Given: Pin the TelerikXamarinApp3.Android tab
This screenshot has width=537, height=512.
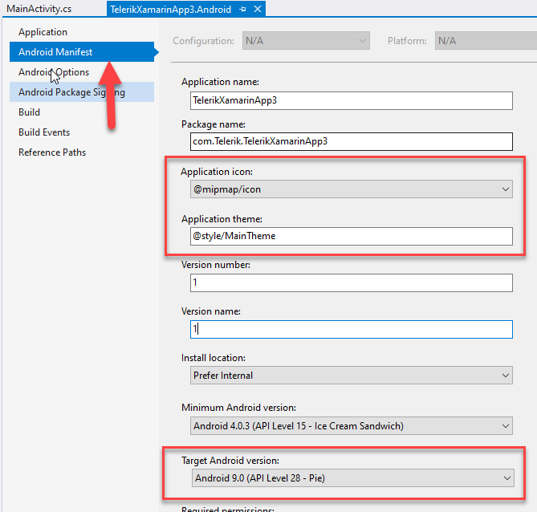Looking at the screenshot, I should point(243,10).
